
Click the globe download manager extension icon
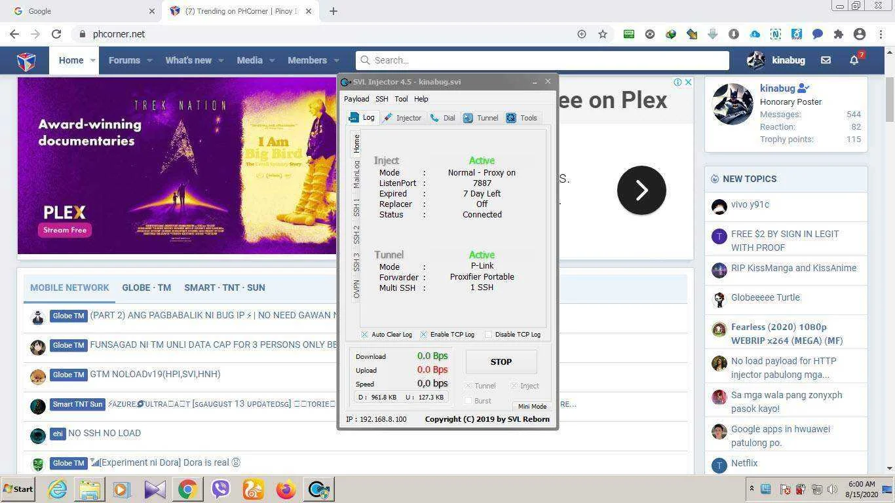click(671, 34)
